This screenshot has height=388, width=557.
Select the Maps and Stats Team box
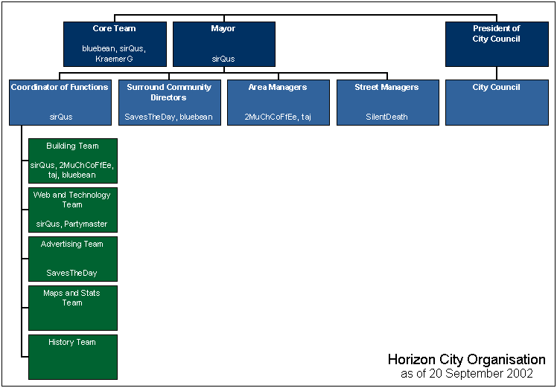72,306
